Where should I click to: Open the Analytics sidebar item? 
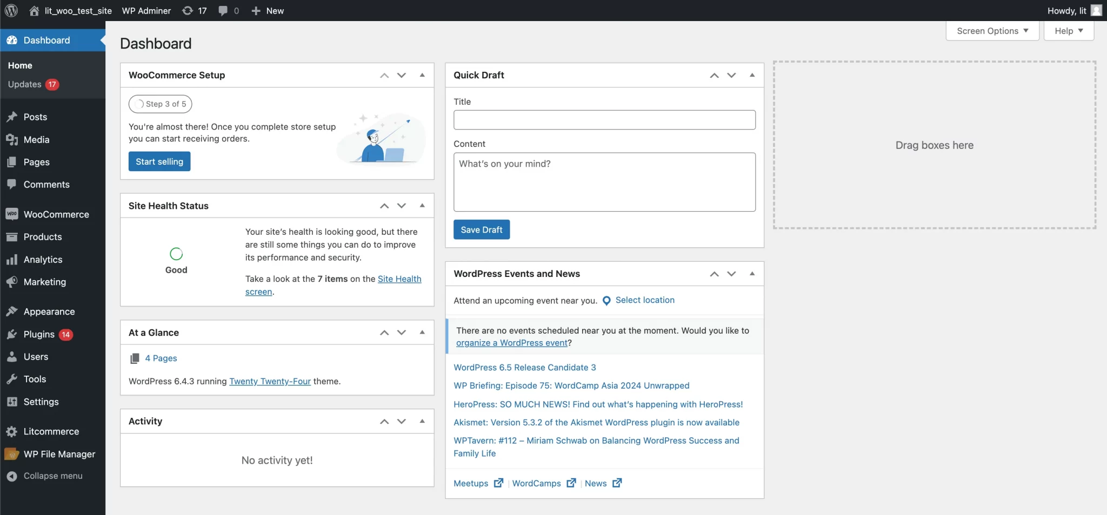pos(43,260)
